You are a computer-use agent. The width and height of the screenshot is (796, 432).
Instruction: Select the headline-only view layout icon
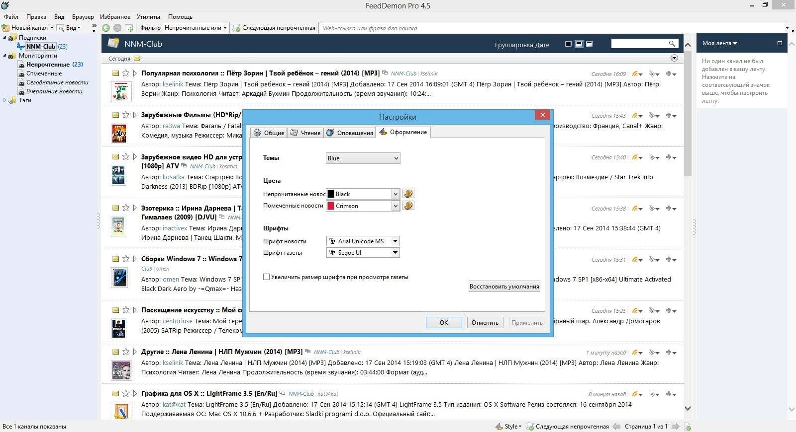click(x=590, y=44)
